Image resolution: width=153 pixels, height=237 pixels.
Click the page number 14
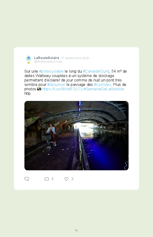coord(76,230)
